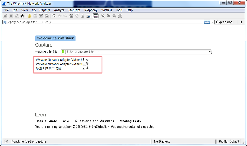Open the Questions and Answers link
The height and width of the screenshot is (146, 247).
94,121
